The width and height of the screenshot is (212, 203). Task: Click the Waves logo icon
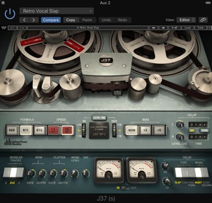pyautogui.click(x=4, y=28)
